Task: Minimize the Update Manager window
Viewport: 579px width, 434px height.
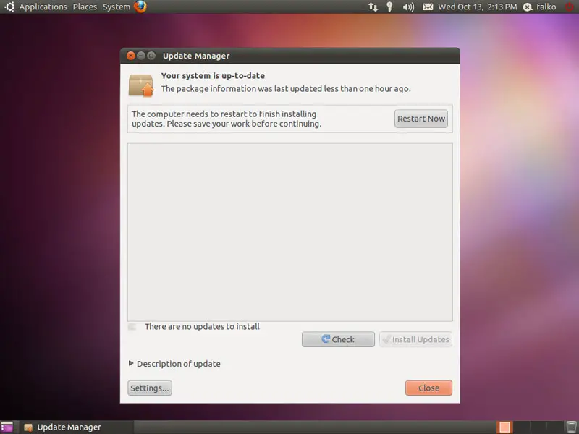Action: click(x=141, y=56)
